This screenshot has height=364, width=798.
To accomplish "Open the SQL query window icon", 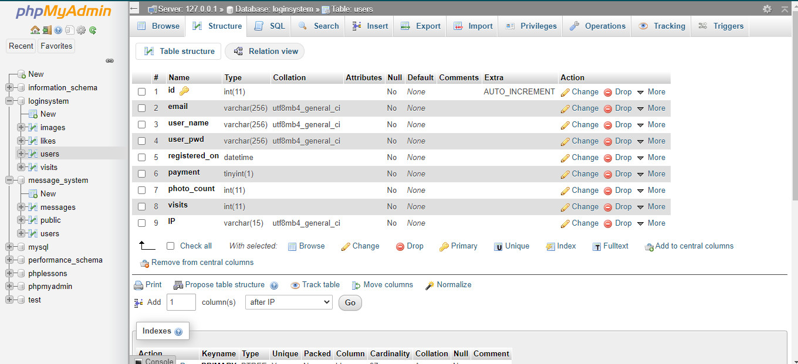I will (70, 30).
